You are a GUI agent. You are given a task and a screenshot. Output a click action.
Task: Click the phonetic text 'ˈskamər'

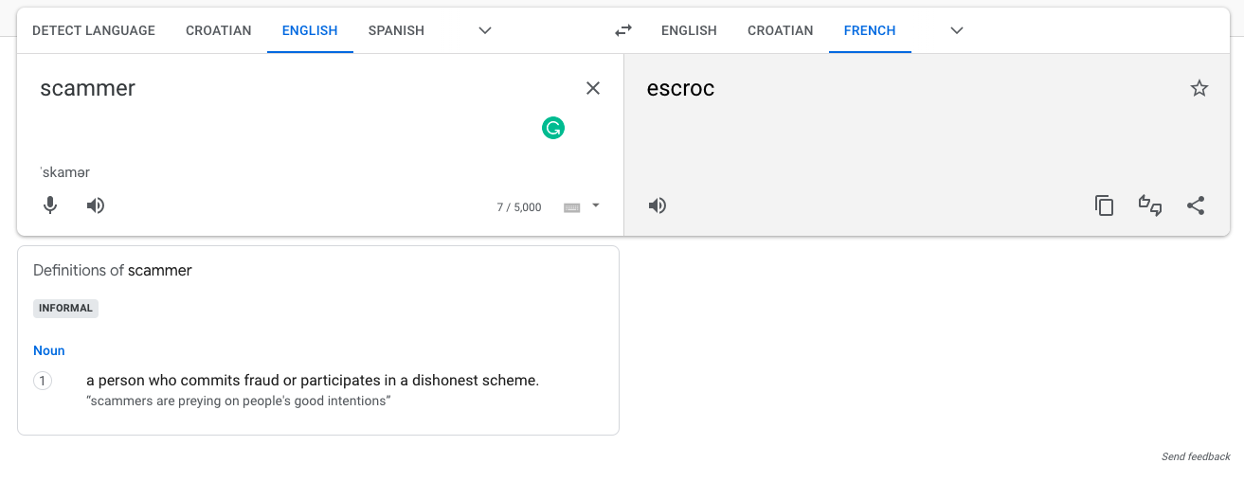(64, 172)
